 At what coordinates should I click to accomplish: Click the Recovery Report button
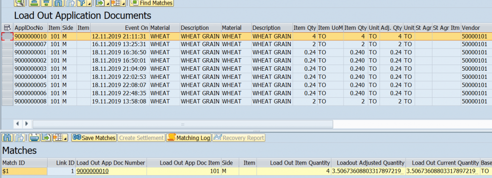(x=239, y=138)
